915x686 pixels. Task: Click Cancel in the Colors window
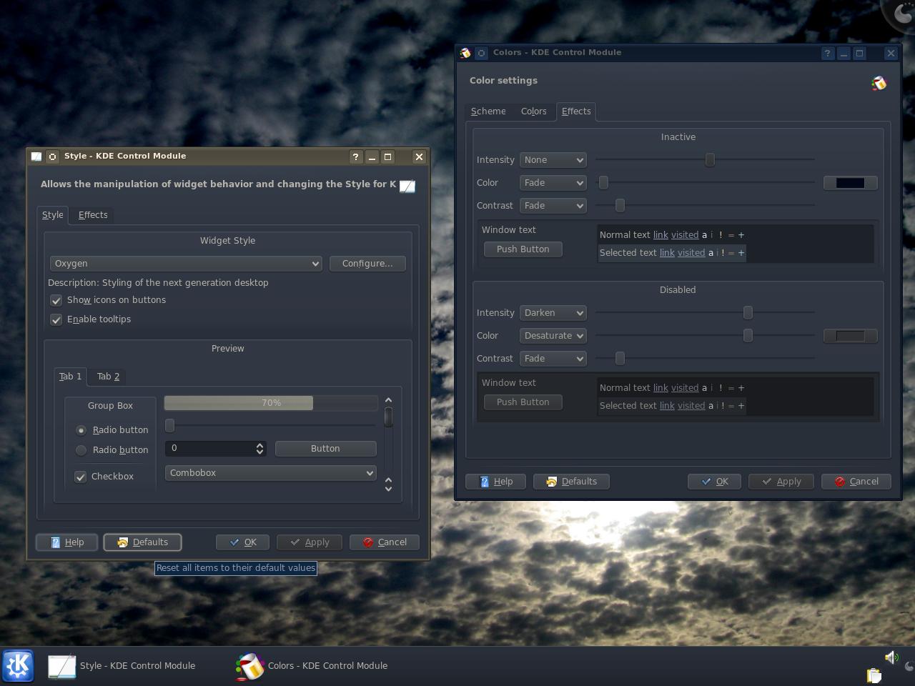(856, 482)
